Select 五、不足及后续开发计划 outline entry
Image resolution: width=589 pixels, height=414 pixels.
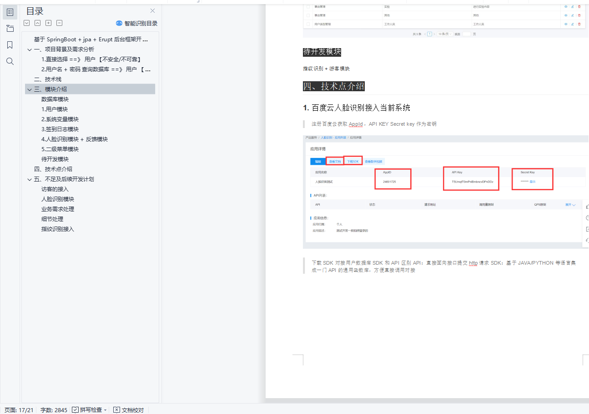click(x=64, y=179)
